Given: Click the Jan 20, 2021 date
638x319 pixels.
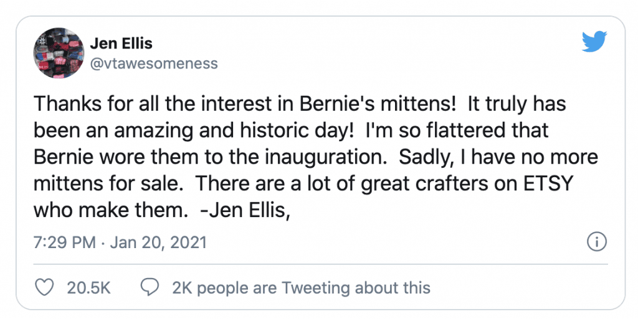Looking at the screenshot, I should coord(158,243).
